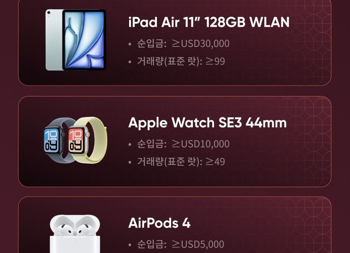Open the AirPods 4 reward card
Screen dimensions: 350x253
click(x=175, y=225)
